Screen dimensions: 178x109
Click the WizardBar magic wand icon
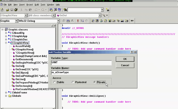(x=104, y=15)
